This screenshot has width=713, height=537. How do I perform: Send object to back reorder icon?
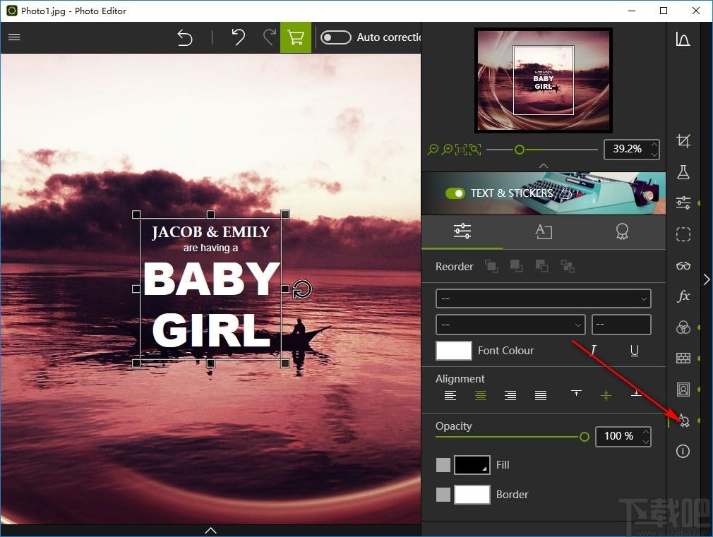tap(568, 266)
